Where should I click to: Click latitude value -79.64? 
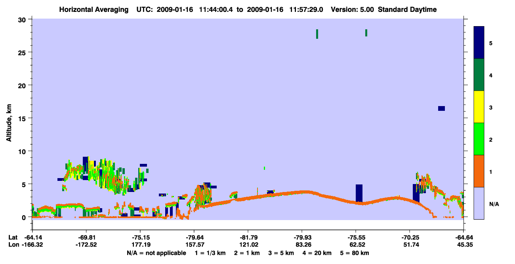coord(194,237)
